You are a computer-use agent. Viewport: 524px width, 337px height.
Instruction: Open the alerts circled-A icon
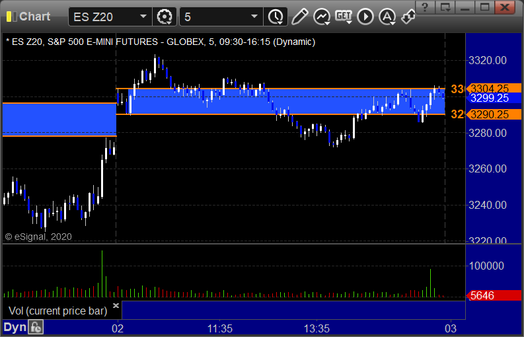click(x=387, y=17)
